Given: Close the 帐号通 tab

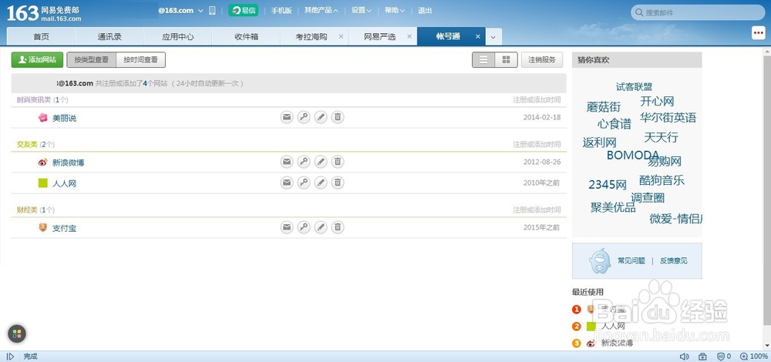Looking at the screenshot, I should [477, 37].
